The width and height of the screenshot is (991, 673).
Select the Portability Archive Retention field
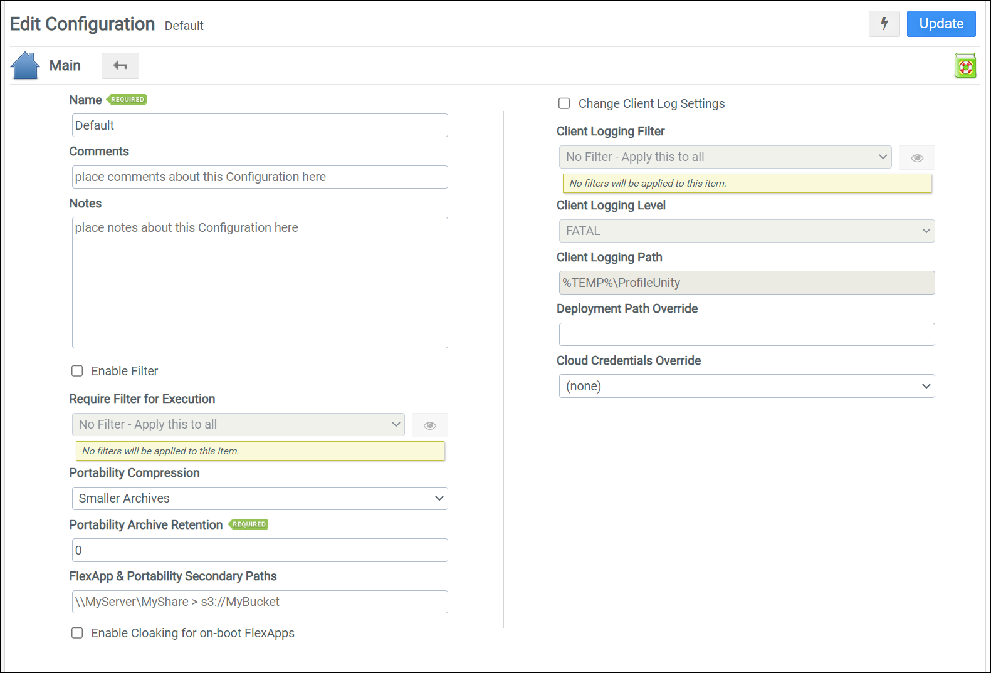[260, 550]
